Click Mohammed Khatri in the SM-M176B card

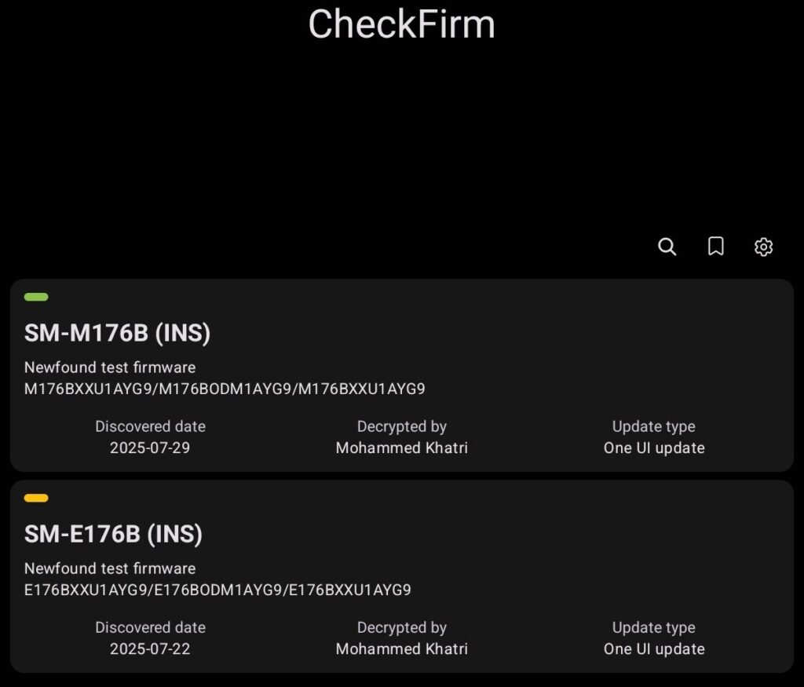click(x=401, y=448)
